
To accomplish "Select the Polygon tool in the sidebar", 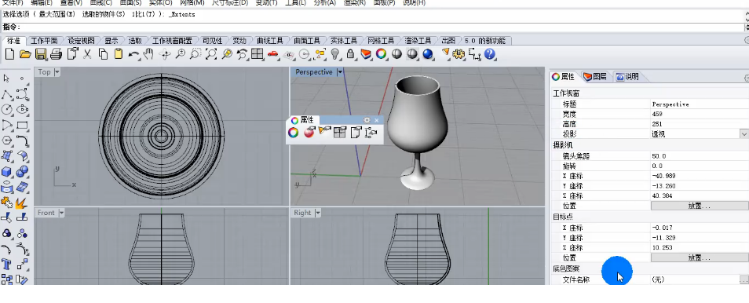I will (7, 141).
